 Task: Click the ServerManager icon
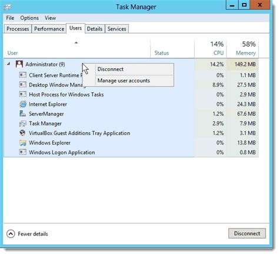click(23, 113)
